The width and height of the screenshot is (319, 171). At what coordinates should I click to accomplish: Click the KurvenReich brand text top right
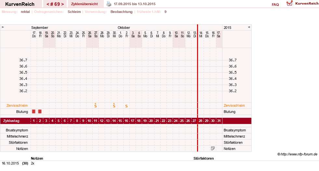tap(307, 4)
